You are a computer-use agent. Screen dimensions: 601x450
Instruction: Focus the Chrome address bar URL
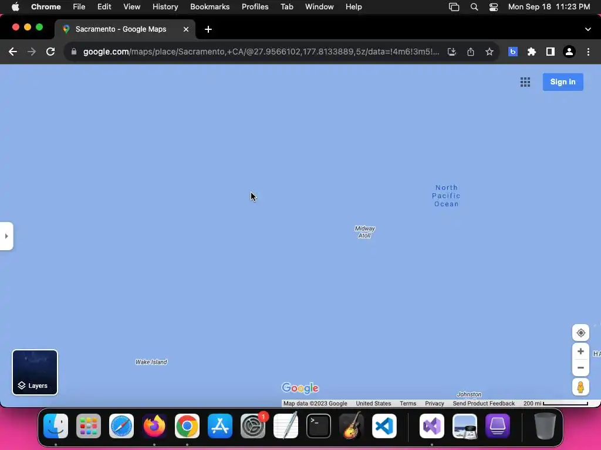pos(261,52)
